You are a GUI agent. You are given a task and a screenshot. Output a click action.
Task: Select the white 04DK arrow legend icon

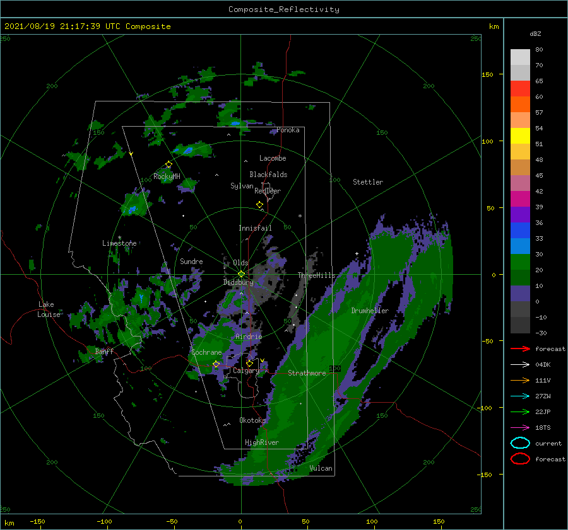click(x=520, y=364)
